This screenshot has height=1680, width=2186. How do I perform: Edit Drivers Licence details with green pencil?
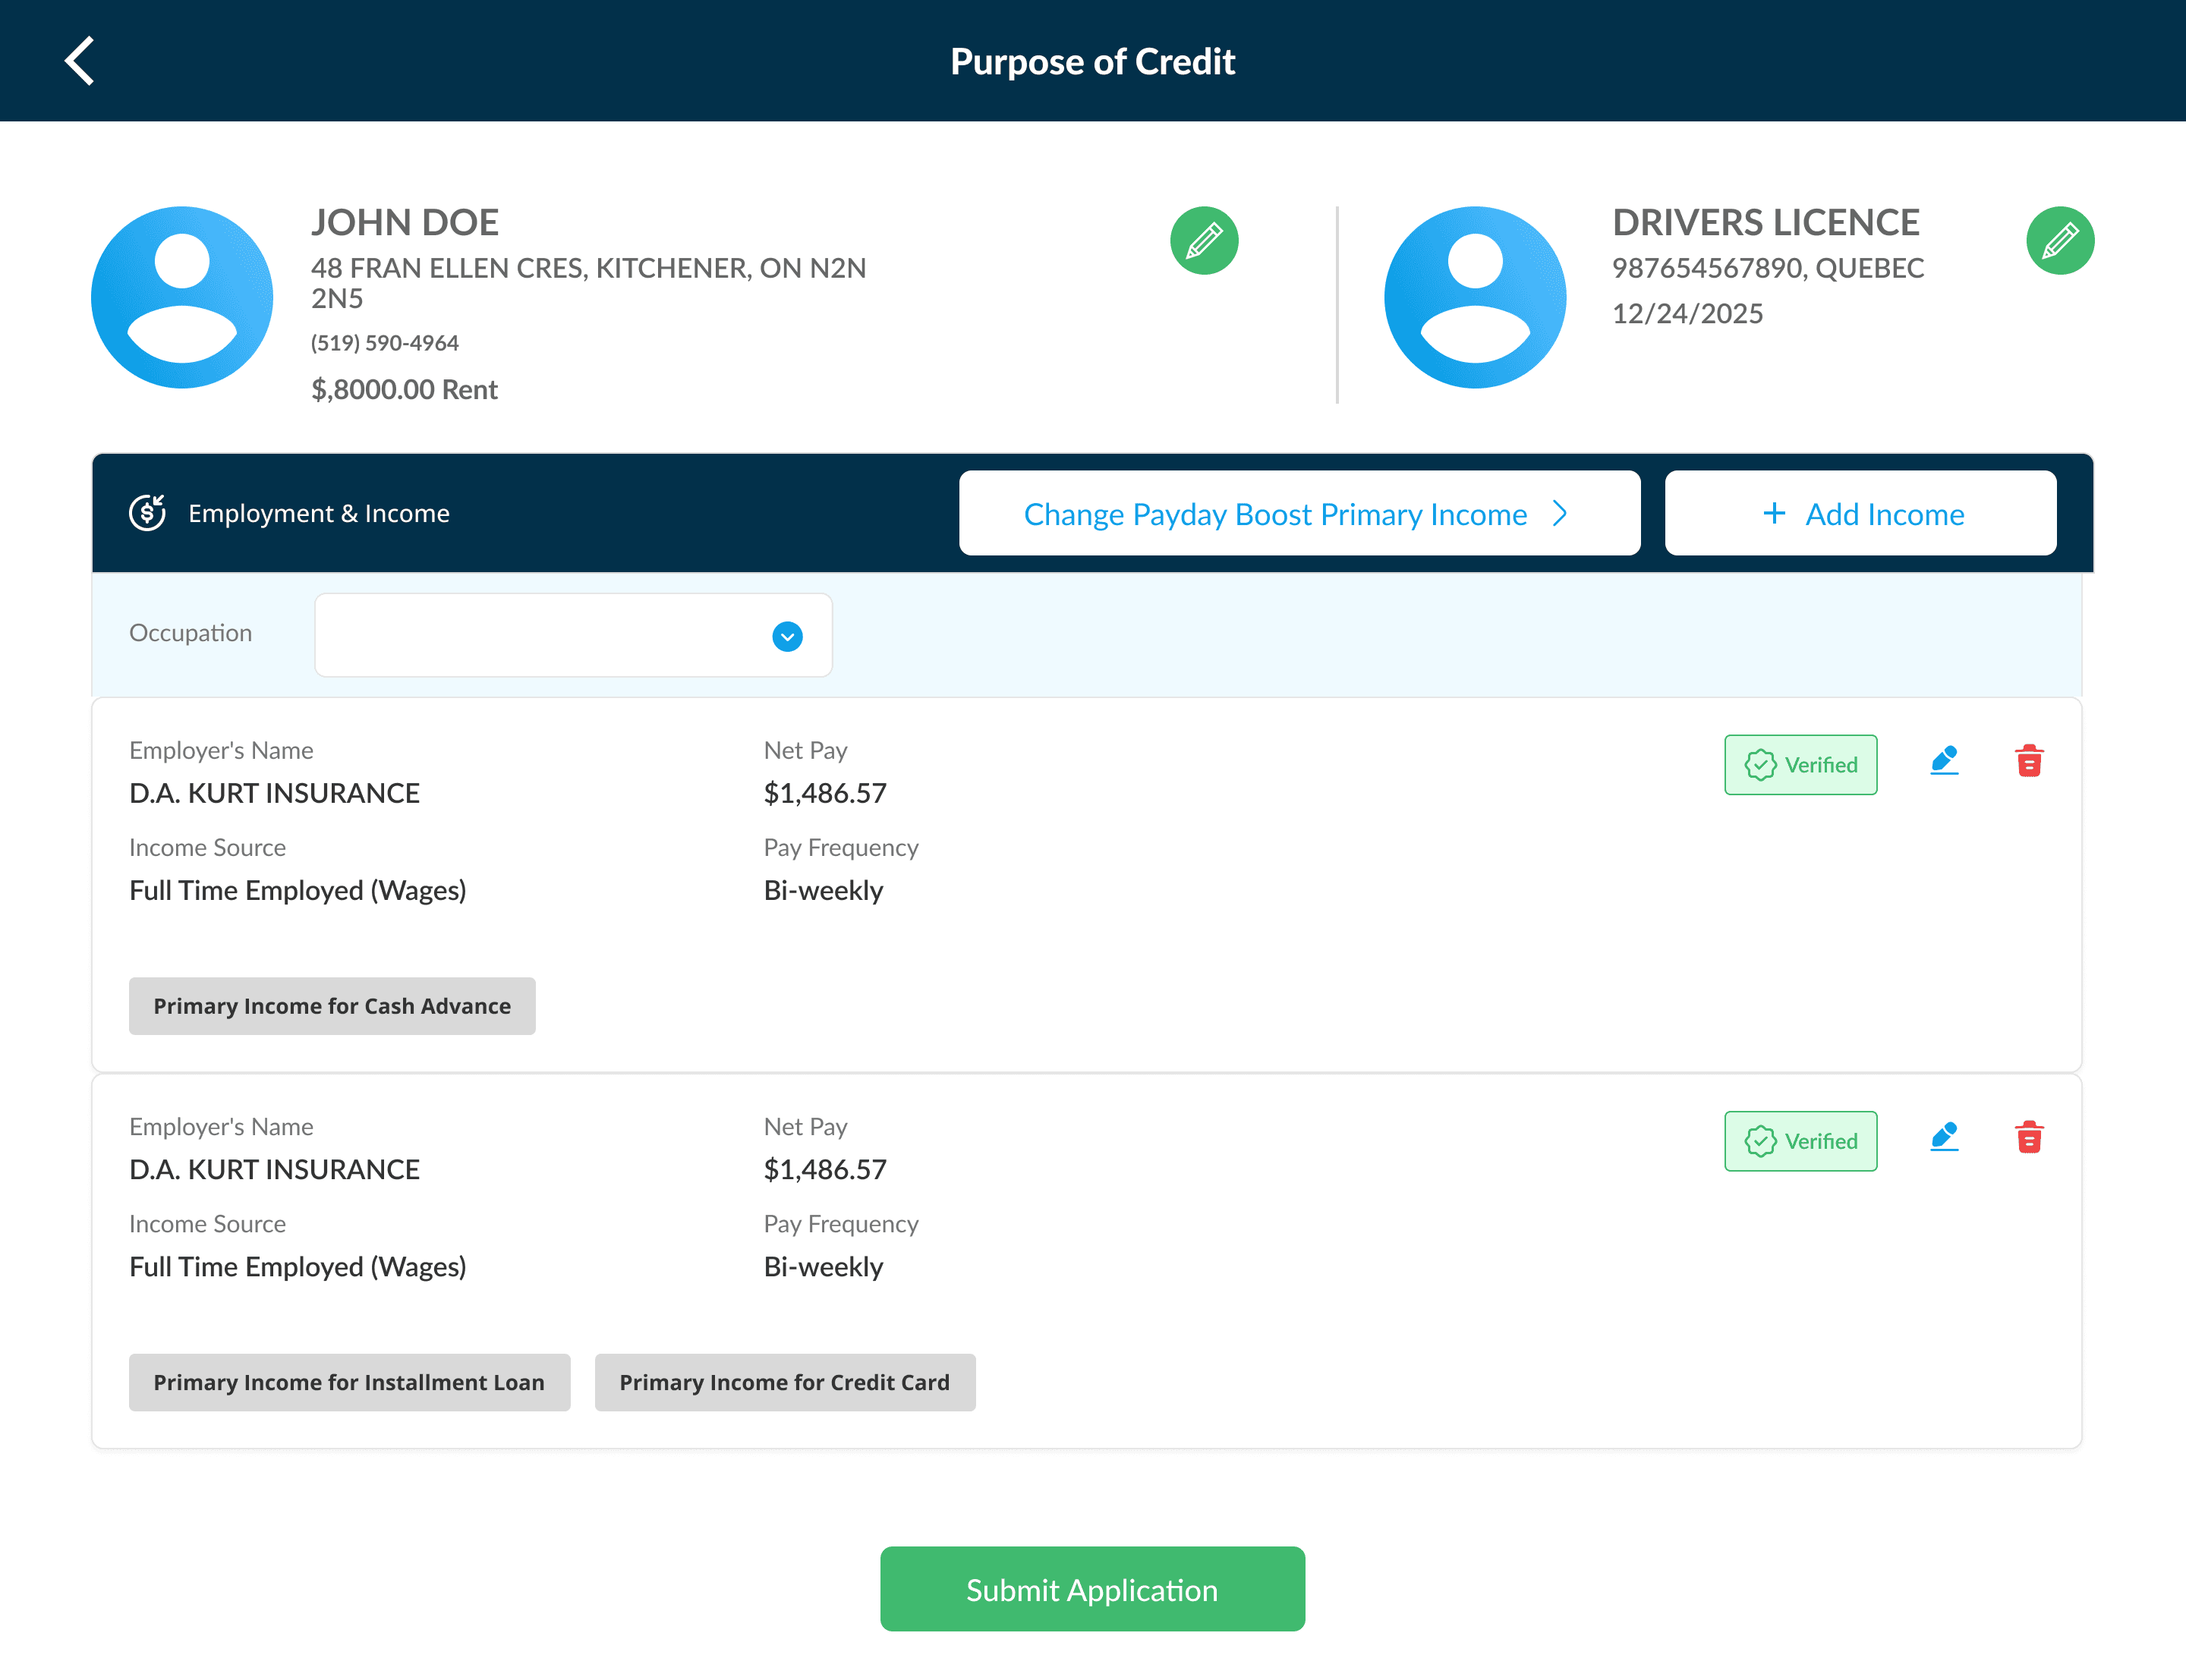point(2059,241)
